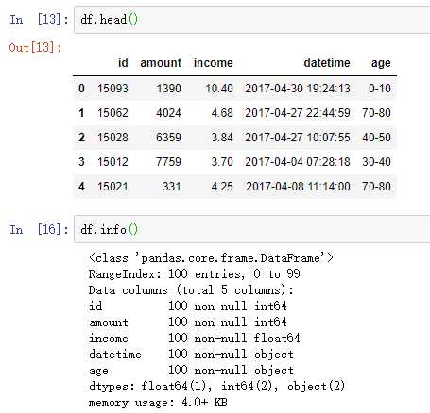Select the id cell 15012

[x=112, y=162]
